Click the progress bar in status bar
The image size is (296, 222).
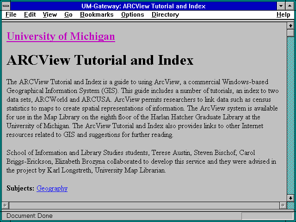click(267, 216)
